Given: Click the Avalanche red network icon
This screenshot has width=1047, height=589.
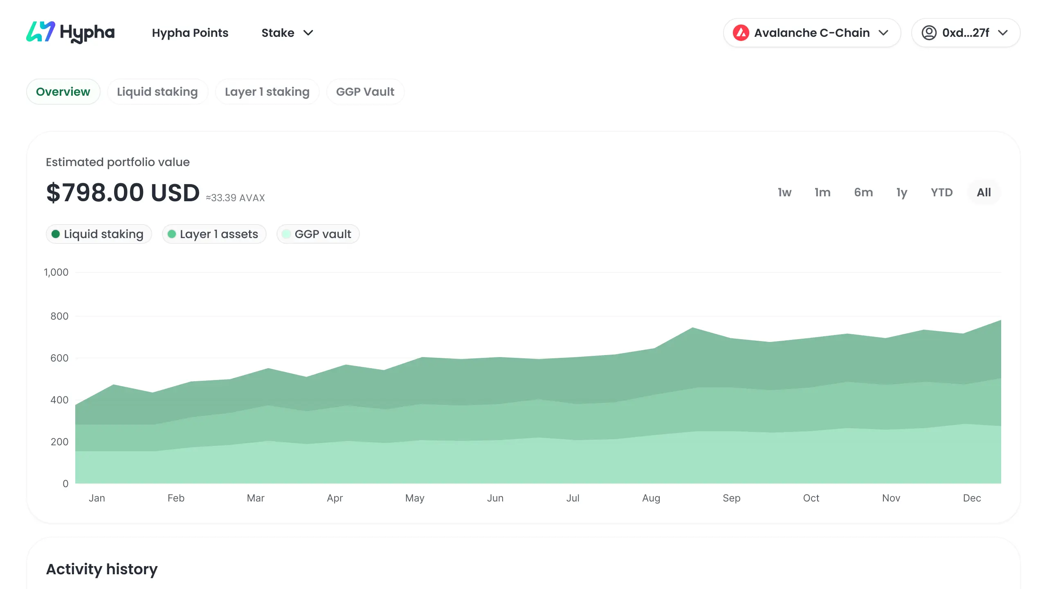Looking at the screenshot, I should [741, 33].
